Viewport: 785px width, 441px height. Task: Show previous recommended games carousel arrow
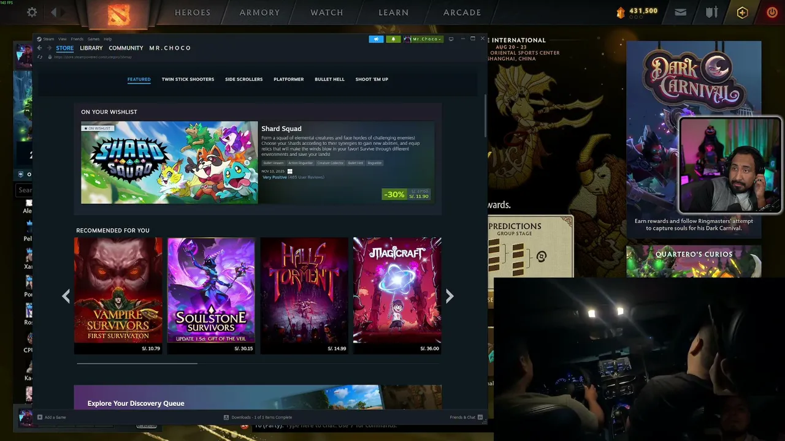[x=66, y=296]
